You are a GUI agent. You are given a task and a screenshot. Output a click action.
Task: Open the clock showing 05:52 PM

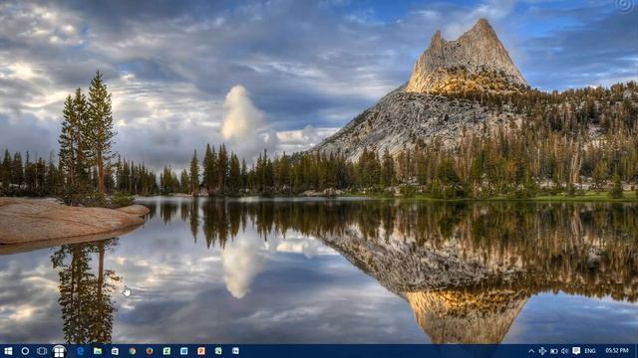(617, 351)
